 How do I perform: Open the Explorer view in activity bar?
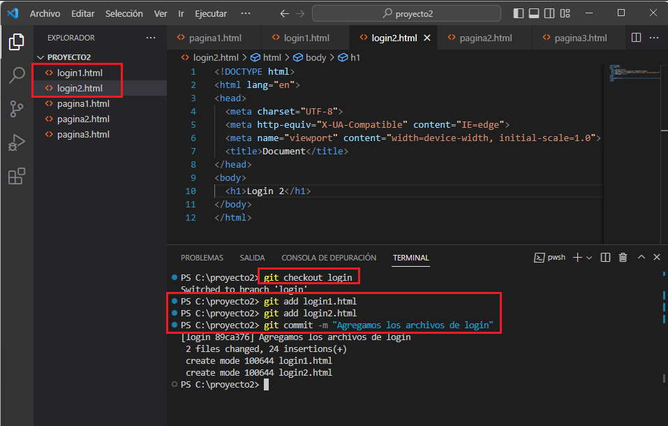pos(17,42)
